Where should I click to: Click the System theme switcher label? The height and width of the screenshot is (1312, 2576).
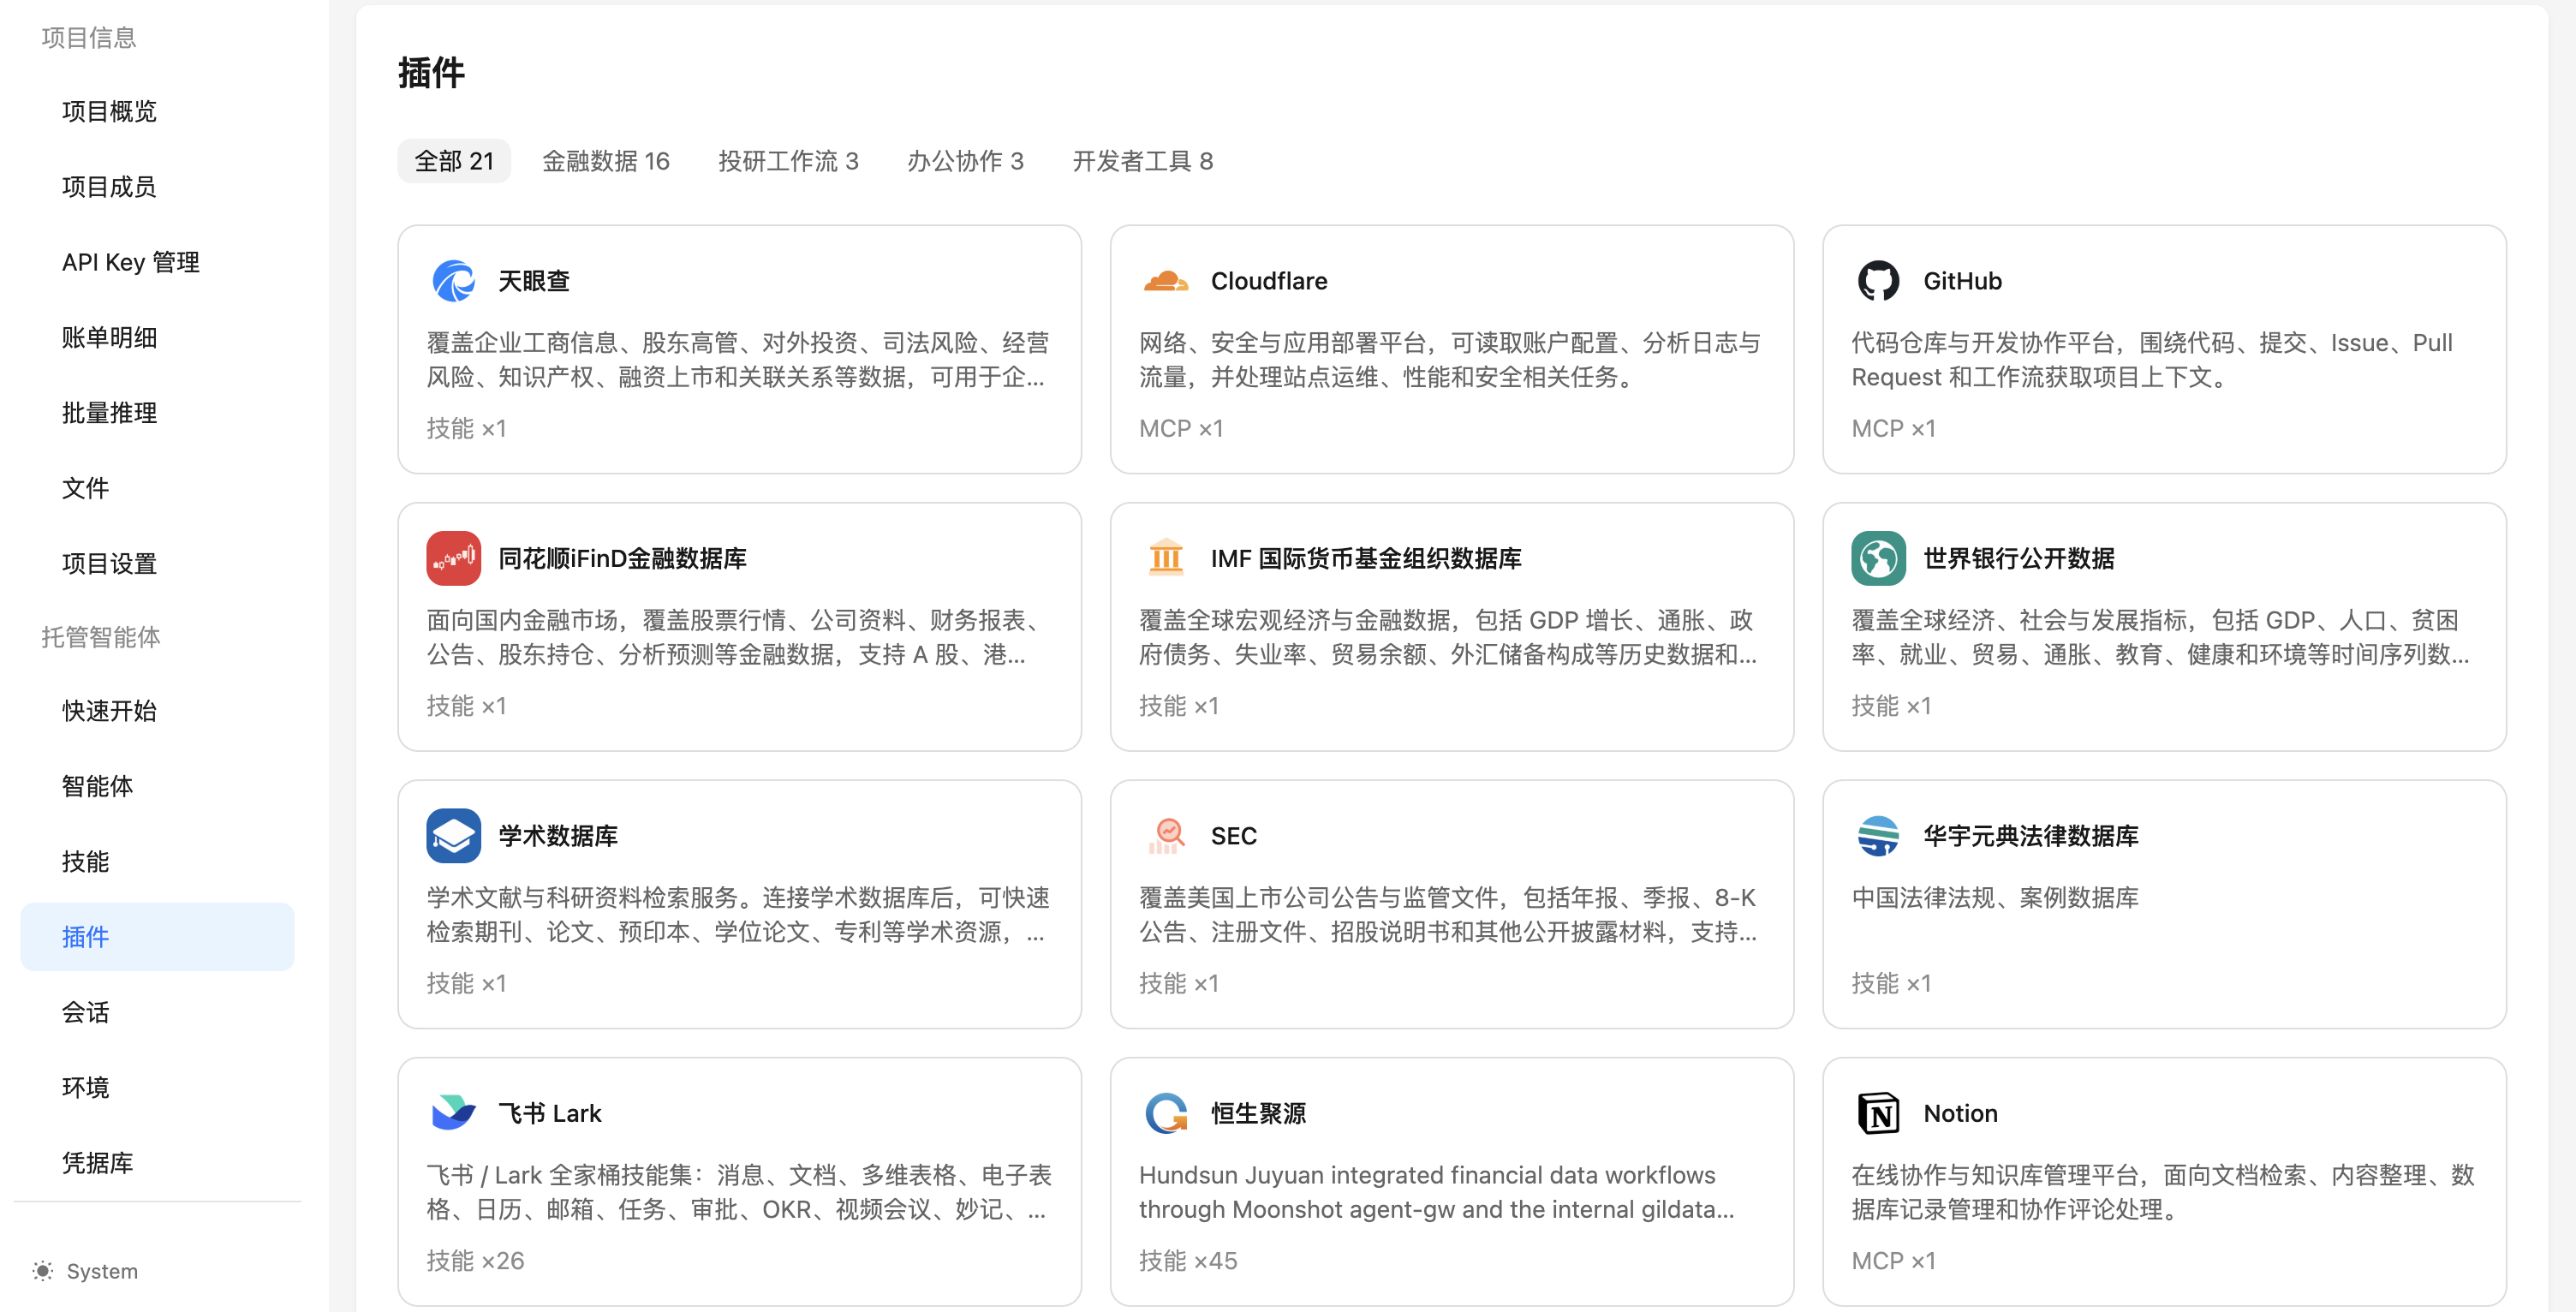tap(102, 1271)
